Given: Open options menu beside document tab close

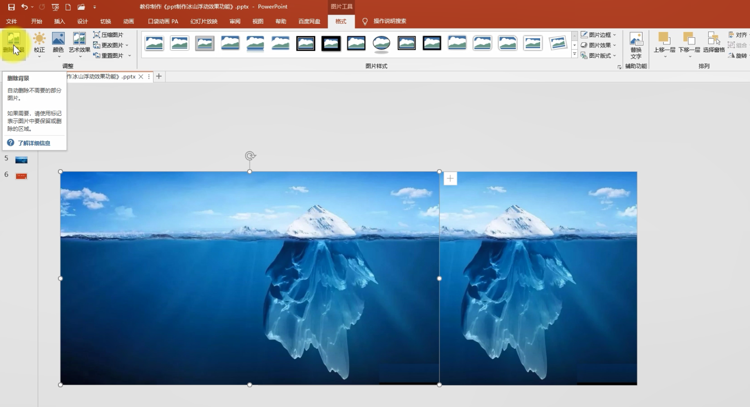Looking at the screenshot, I should coord(149,77).
